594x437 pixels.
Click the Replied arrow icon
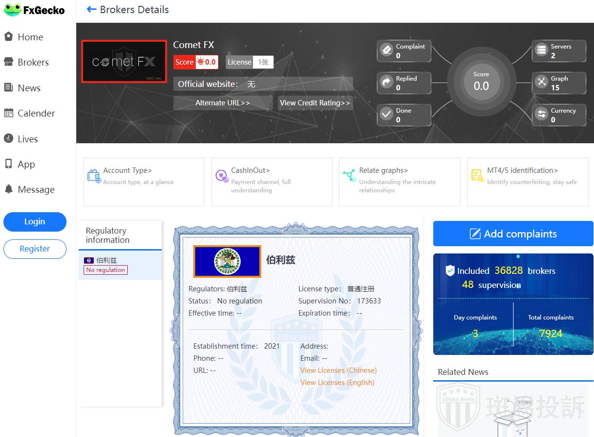(x=387, y=83)
